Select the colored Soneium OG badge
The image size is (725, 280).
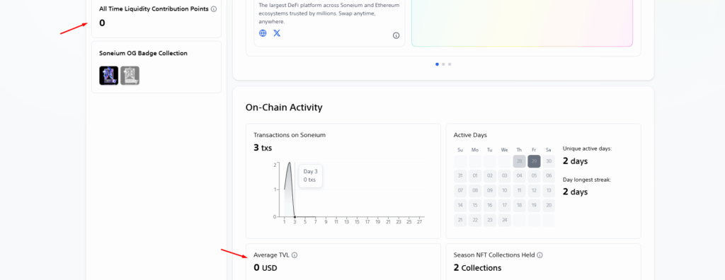point(108,76)
